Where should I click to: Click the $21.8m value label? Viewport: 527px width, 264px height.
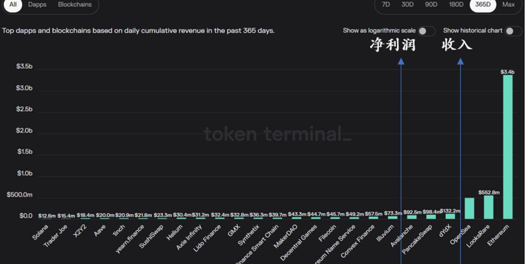(143, 215)
